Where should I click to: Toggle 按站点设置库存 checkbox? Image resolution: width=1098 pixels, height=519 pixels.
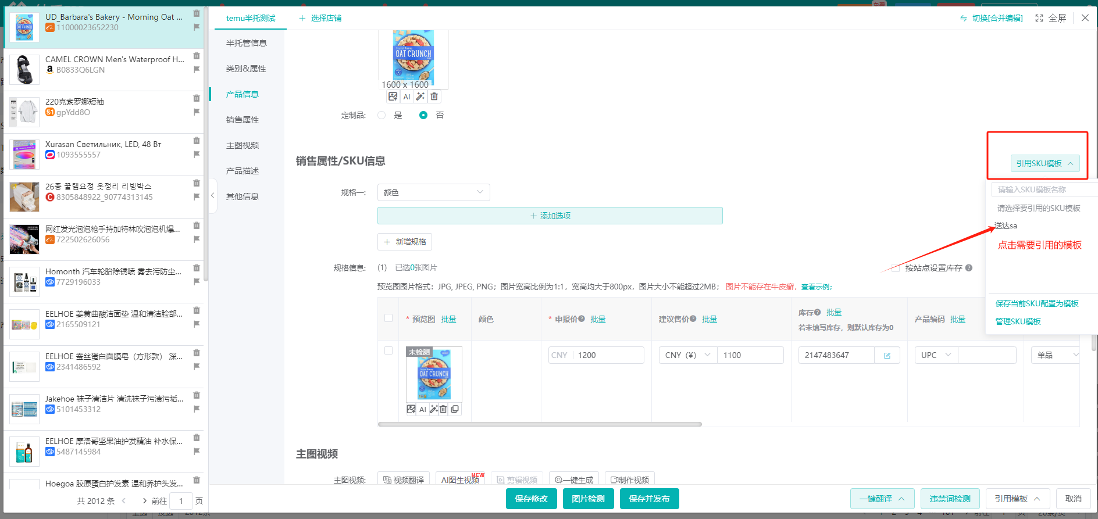click(895, 268)
